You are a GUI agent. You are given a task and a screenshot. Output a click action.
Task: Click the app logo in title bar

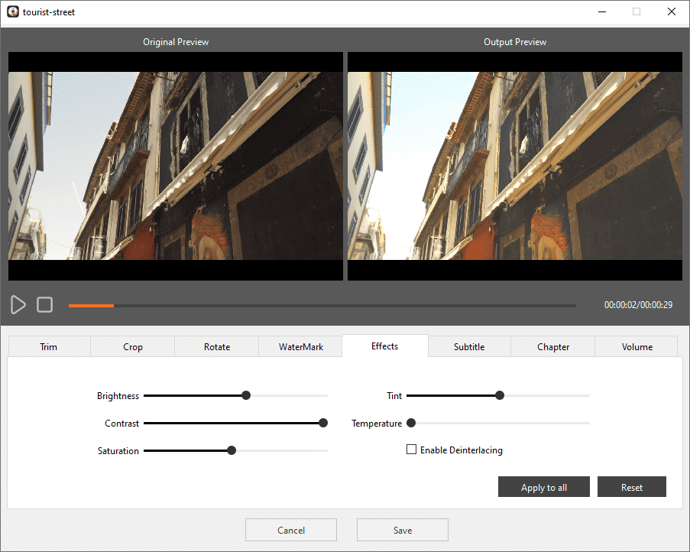click(x=12, y=12)
